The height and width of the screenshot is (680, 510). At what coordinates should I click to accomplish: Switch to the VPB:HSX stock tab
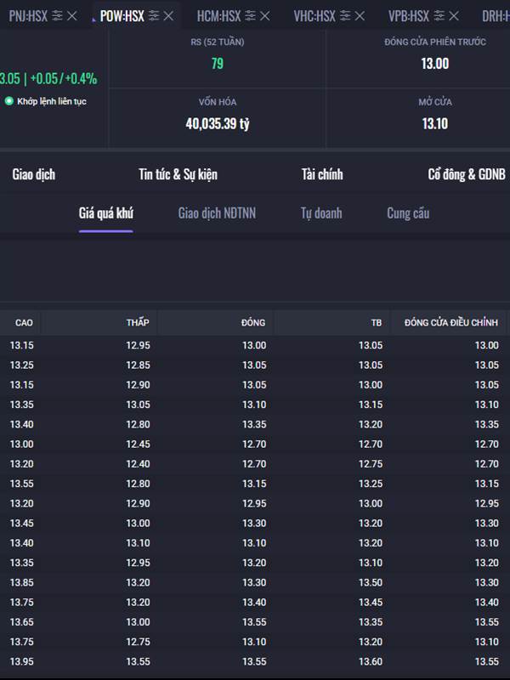409,15
